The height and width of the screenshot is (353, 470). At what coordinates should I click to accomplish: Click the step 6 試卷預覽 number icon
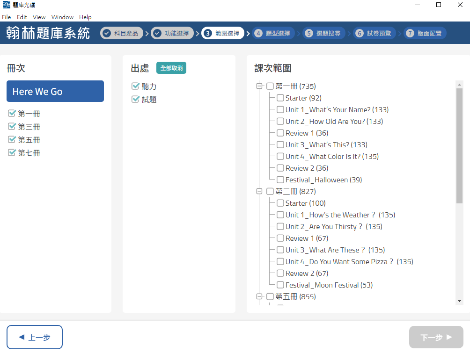(x=360, y=33)
